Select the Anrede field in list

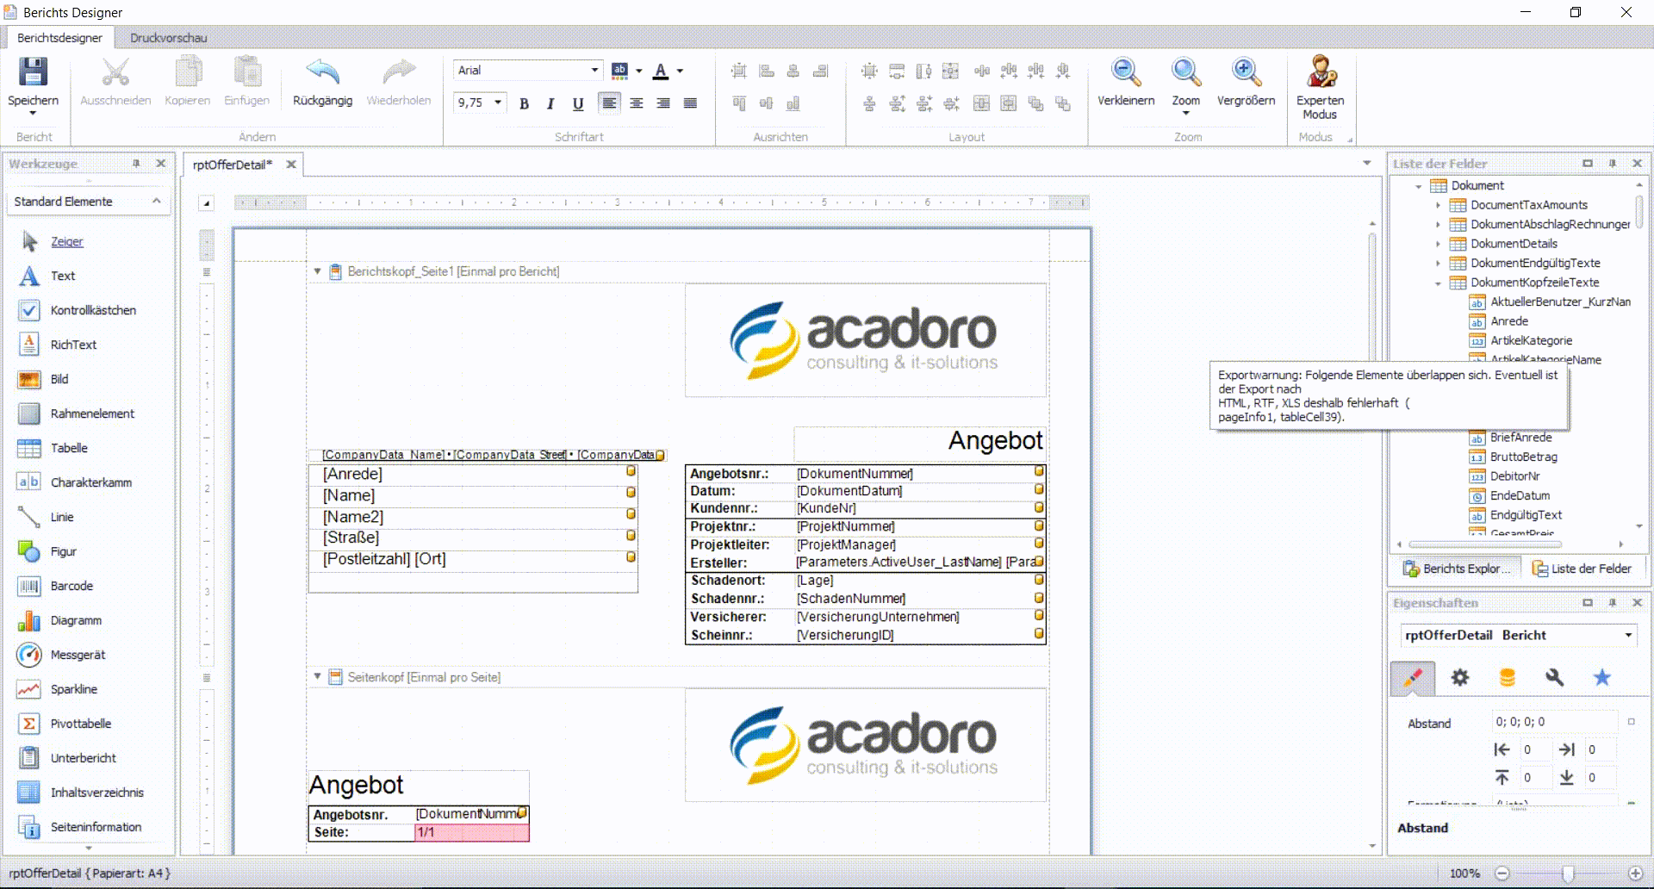tap(1508, 321)
